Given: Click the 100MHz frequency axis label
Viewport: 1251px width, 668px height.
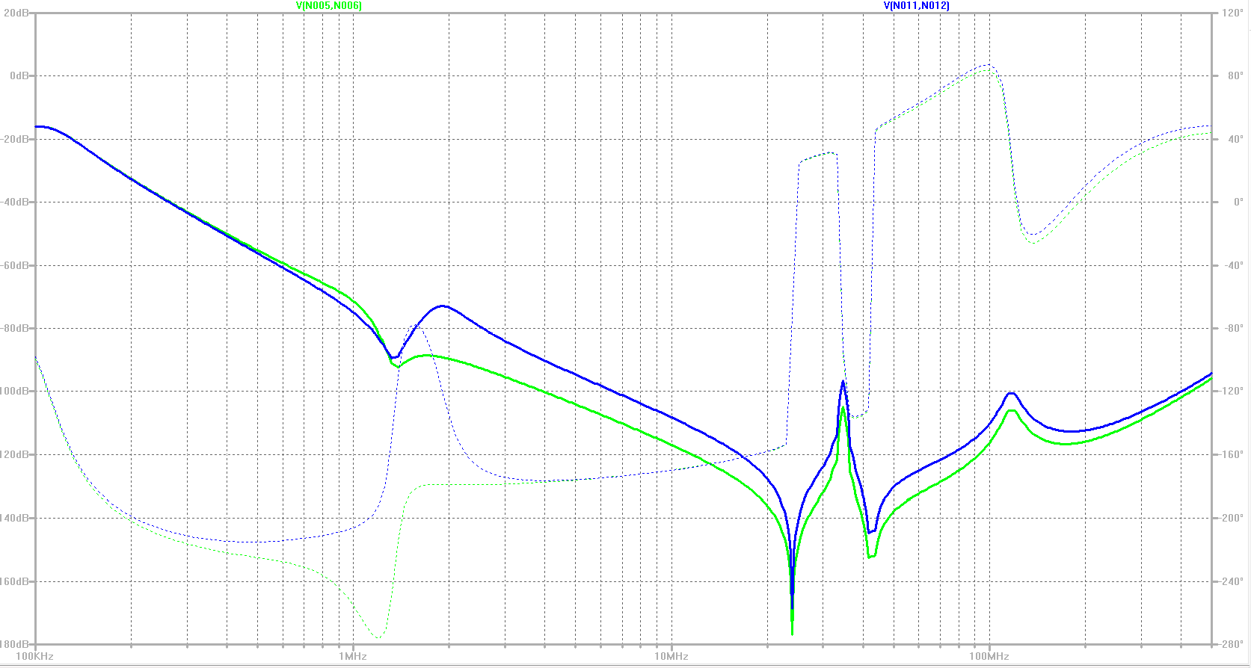Looking at the screenshot, I should (989, 657).
